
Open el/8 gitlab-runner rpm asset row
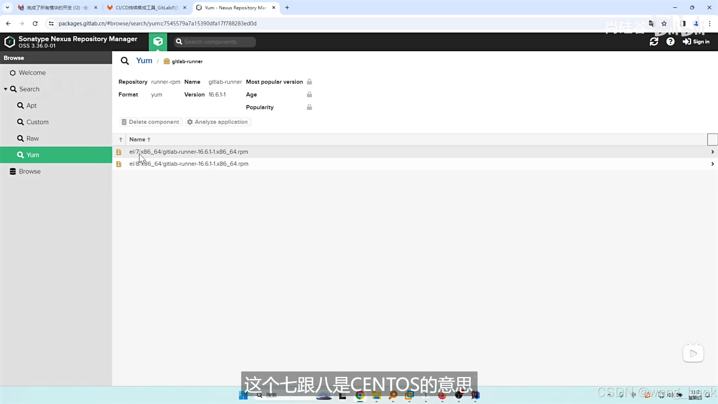(x=415, y=164)
